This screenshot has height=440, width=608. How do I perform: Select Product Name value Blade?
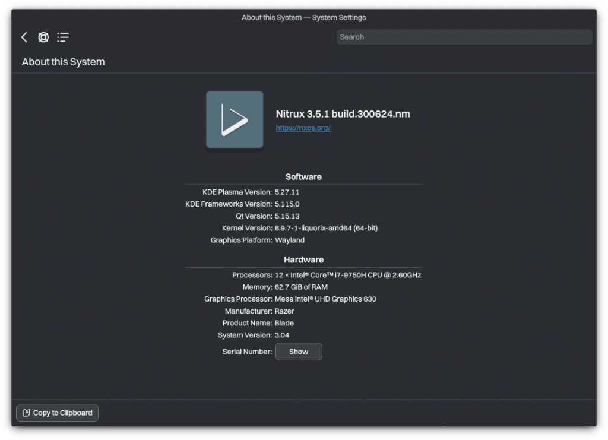tap(284, 323)
